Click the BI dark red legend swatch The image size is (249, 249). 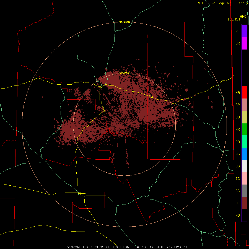pyautogui.click(x=244, y=203)
